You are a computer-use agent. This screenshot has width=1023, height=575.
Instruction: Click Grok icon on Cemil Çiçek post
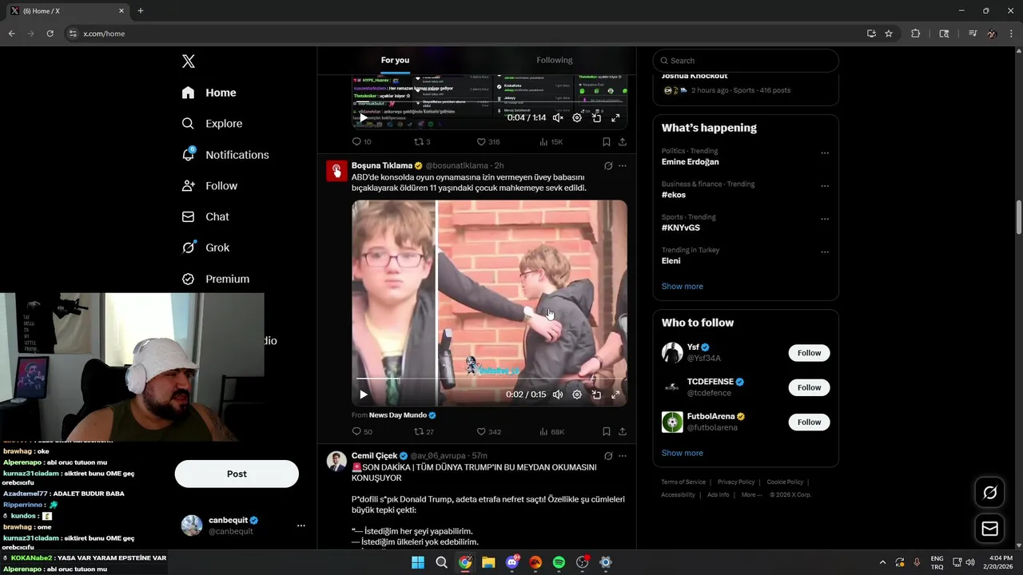pos(608,456)
